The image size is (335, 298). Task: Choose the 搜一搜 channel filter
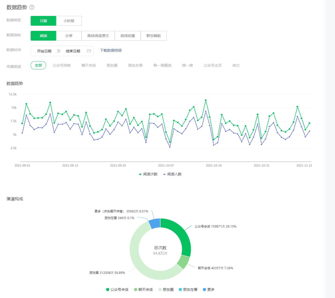click(x=187, y=65)
